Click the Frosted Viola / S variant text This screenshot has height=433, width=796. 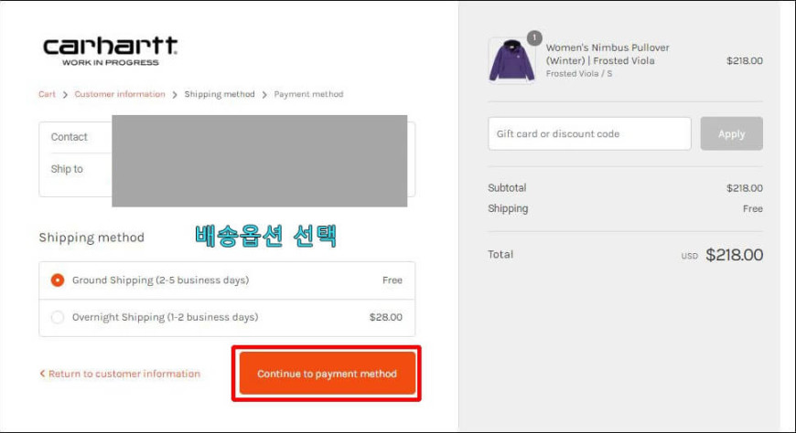click(579, 74)
